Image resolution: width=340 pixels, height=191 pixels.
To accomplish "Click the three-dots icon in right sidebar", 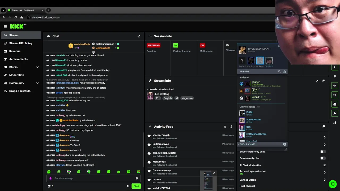I will [335, 123].
